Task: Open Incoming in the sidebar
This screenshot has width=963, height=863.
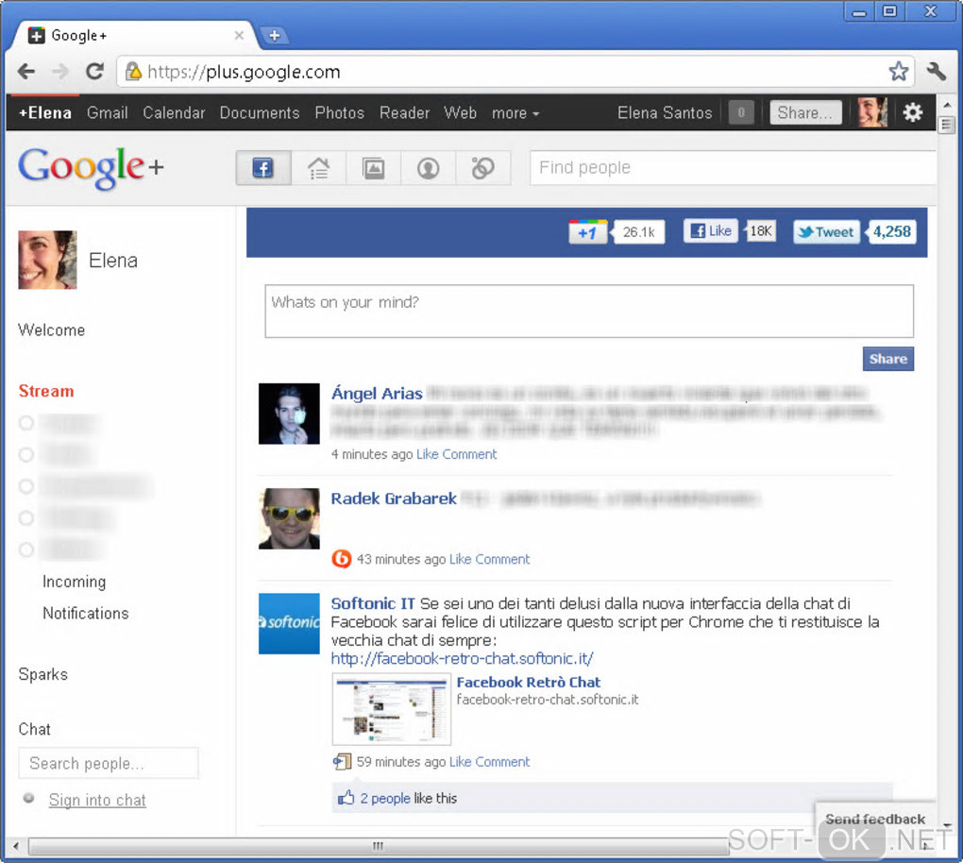Action: click(x=74, y=581)
